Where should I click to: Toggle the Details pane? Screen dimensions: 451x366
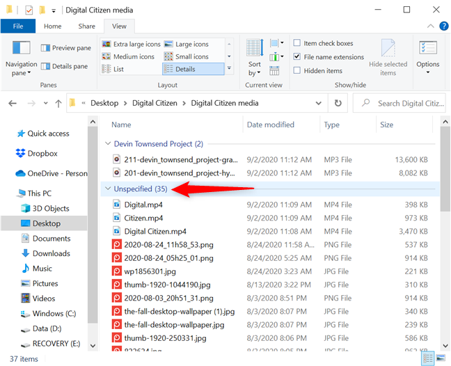[x=64, y=66]
